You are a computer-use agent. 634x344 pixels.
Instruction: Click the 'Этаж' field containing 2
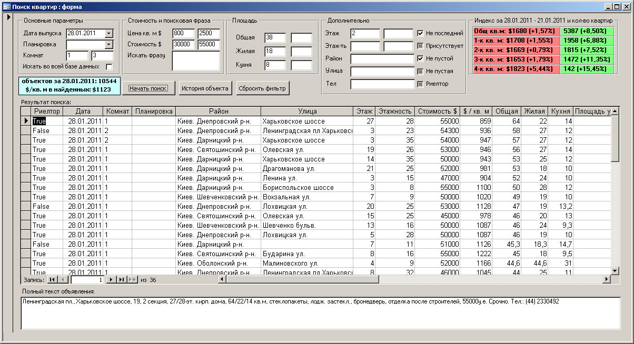click(364, 34)
